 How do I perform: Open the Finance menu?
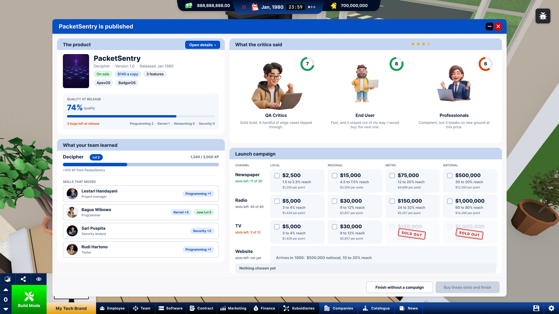click(x=264, y=308)
